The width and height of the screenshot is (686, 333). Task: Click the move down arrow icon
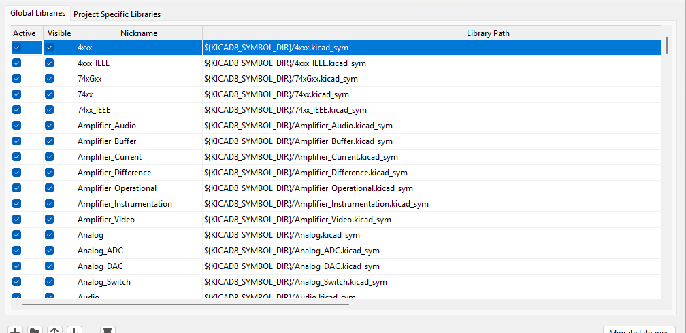pyautogui.click(x=74, y=330)
